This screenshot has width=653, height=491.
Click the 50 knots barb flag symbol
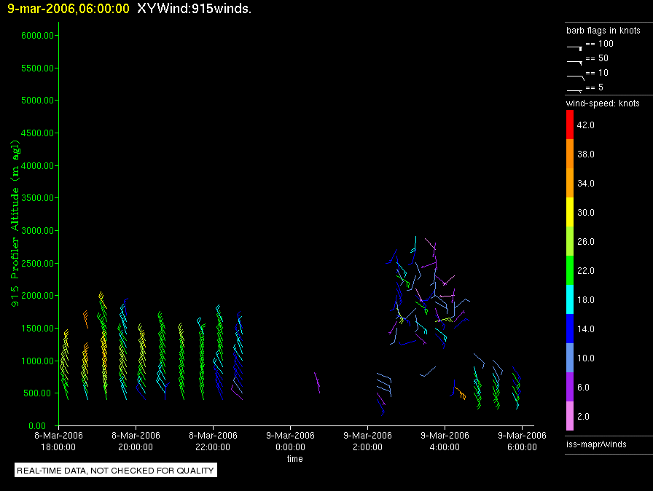575,63
